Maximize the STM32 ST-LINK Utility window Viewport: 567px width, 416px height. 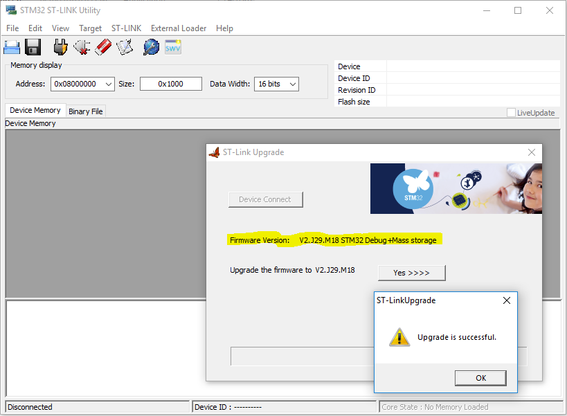(x=518, y=10)
